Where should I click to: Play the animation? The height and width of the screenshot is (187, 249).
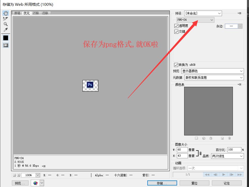(224, 174)
